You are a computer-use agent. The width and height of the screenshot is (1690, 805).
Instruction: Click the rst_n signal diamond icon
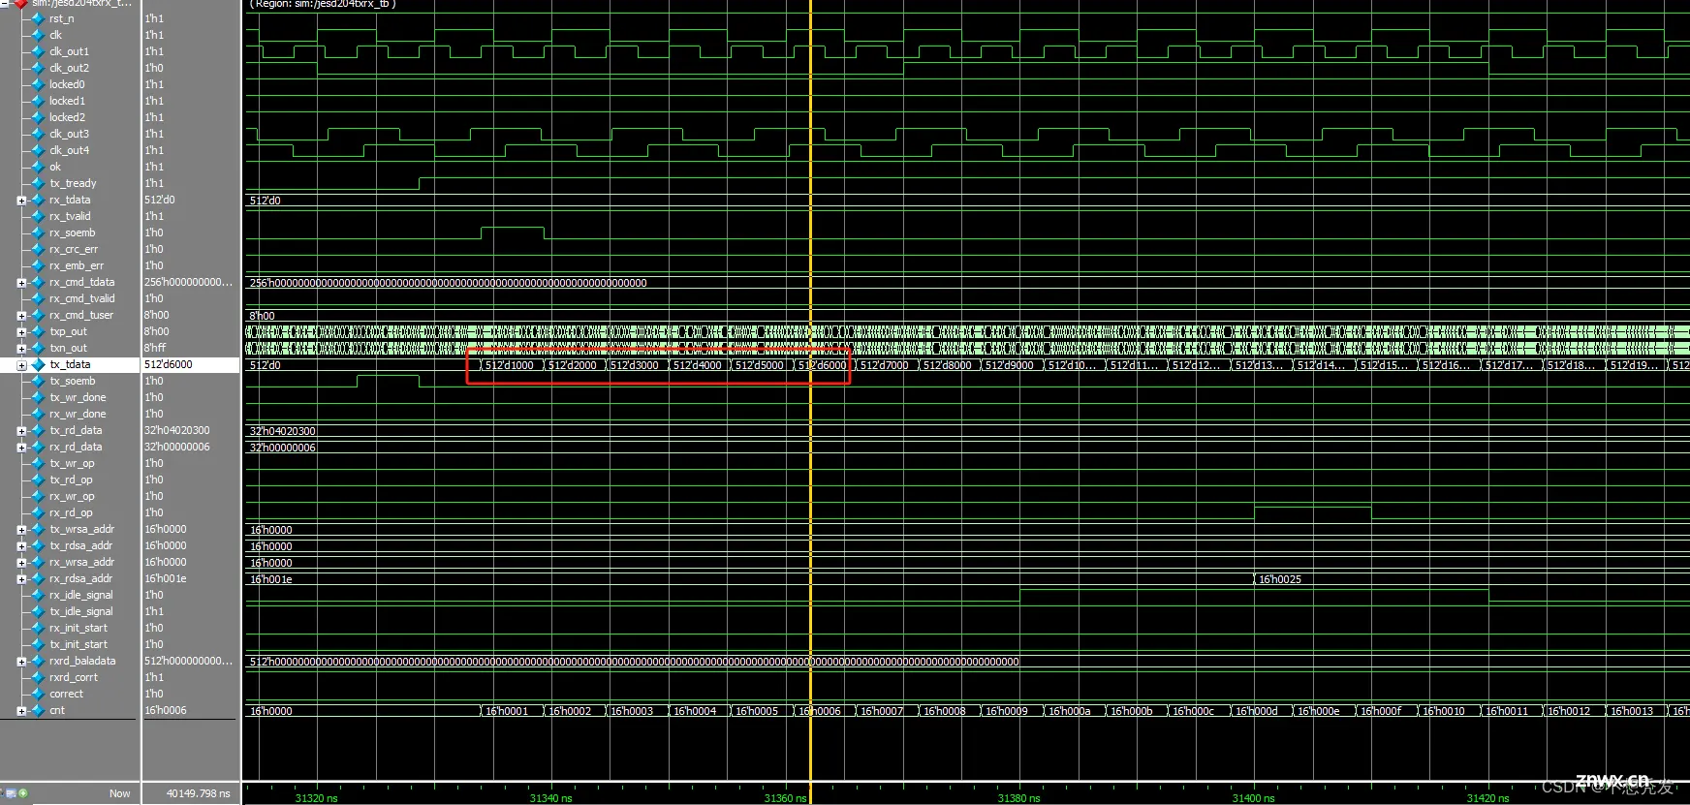(x=38, y=18)
